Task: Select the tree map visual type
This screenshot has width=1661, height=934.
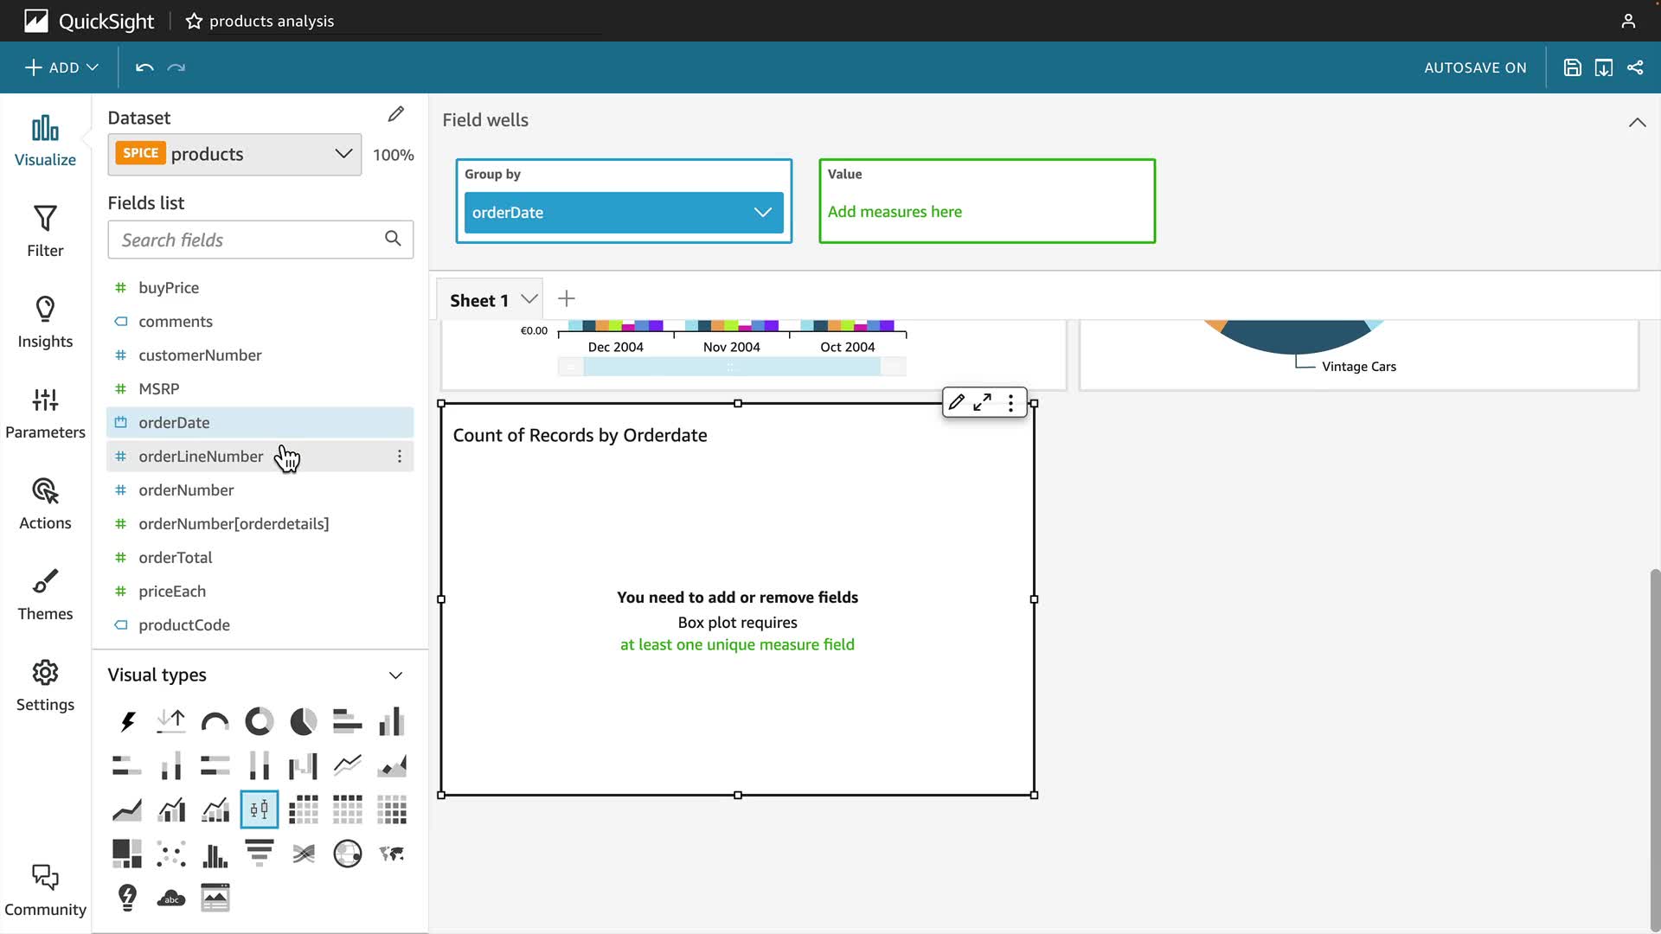Action: click(x=127, y=854)
